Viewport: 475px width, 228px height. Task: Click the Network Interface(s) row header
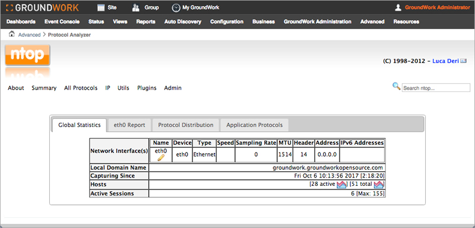point(119,150)
